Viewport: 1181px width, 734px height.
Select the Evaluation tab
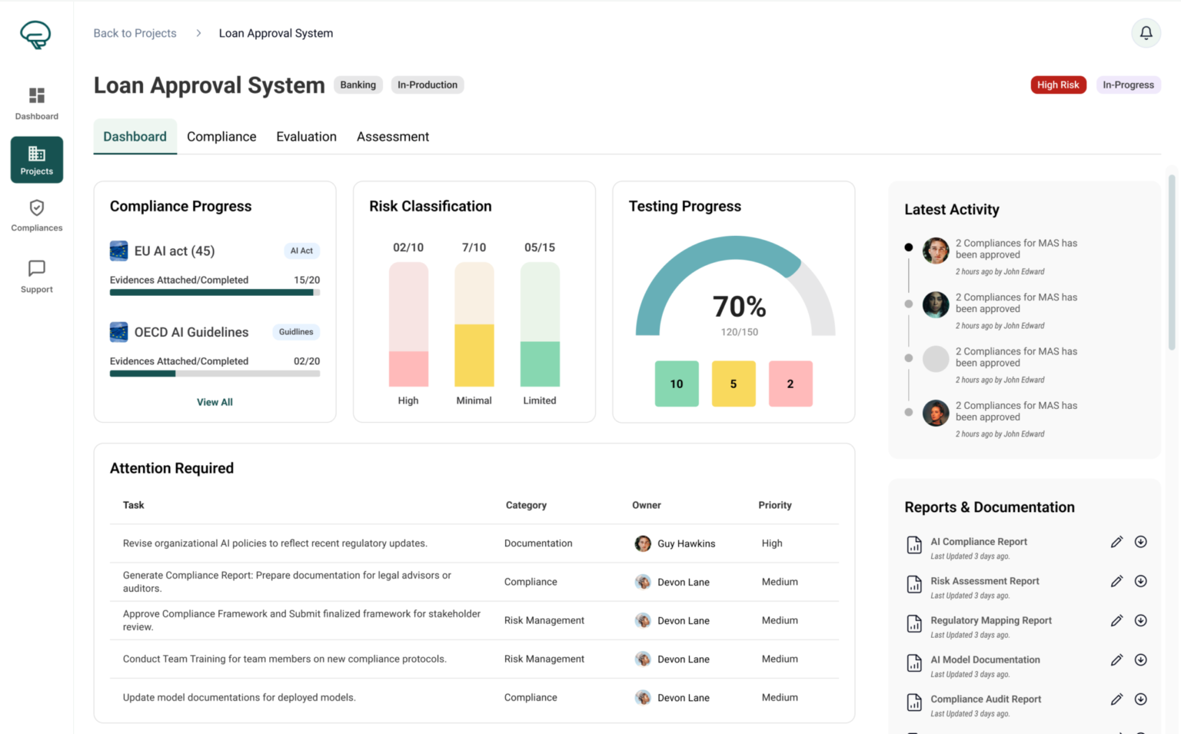point(306,136)
